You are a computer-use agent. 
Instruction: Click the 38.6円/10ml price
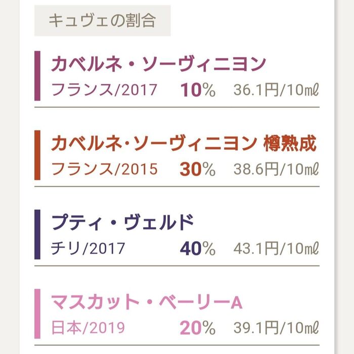click(x=276, y=169)
